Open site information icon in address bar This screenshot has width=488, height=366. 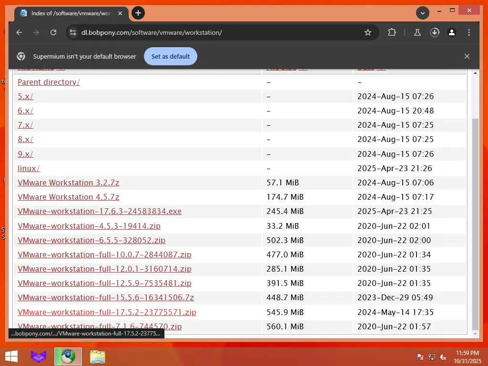coord(73,32)
